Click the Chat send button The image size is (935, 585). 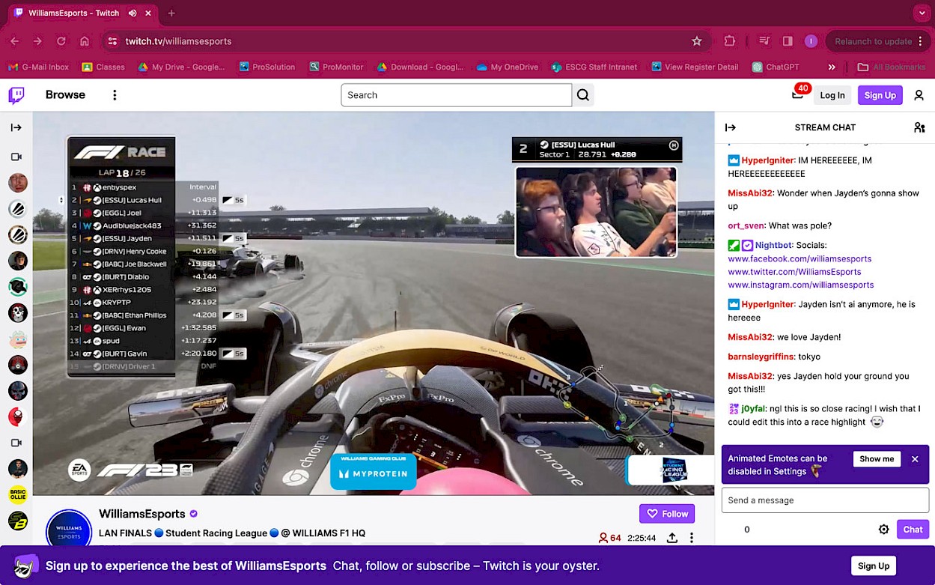pyautogui.click(x=913, y=530)
